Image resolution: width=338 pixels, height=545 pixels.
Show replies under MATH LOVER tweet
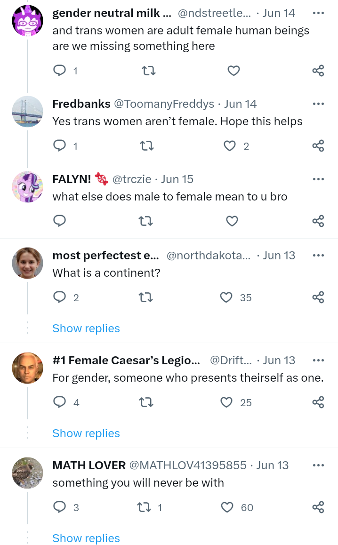pyautogui.click(x=86, y=538)
